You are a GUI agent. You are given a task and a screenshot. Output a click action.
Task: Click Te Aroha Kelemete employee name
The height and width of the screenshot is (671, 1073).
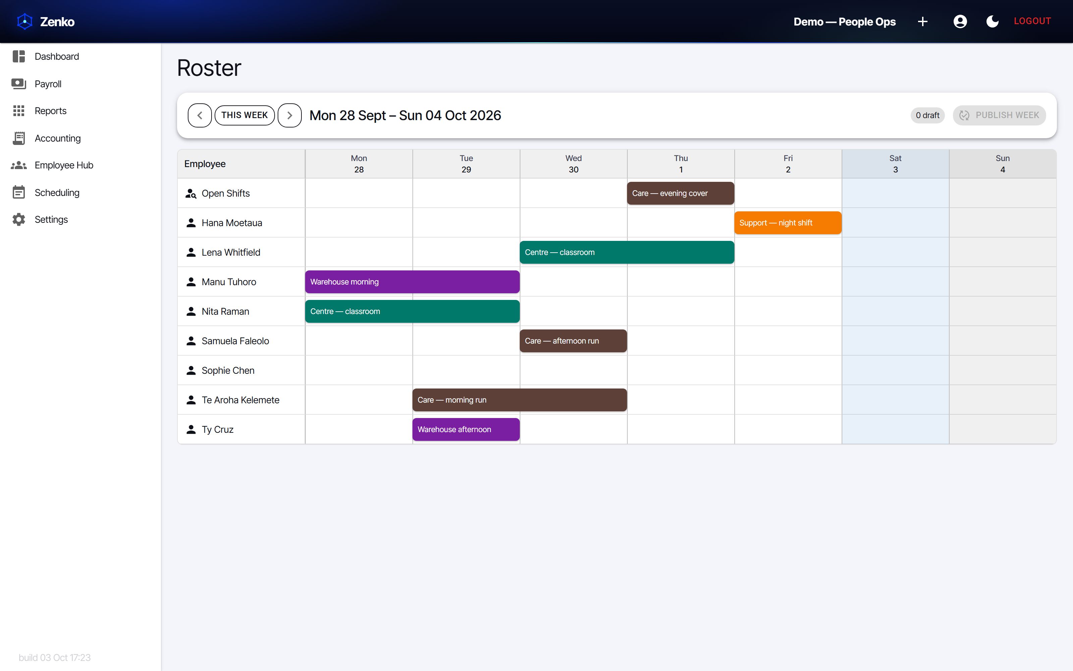[240, 400]
